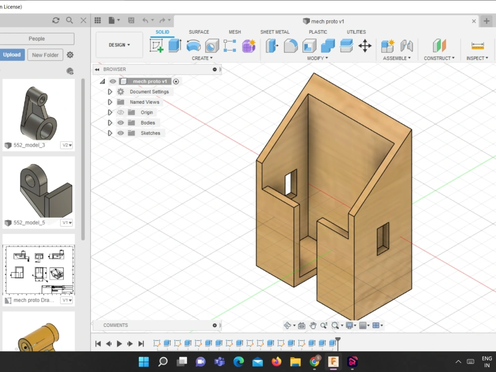Select the Hole tool
Viewport: 496px width, 372px height.
pos(212,46)
